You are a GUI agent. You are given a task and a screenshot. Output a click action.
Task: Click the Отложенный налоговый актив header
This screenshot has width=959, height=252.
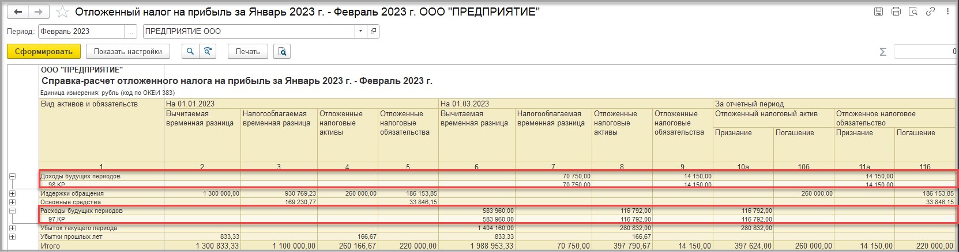tap(766, 114)
